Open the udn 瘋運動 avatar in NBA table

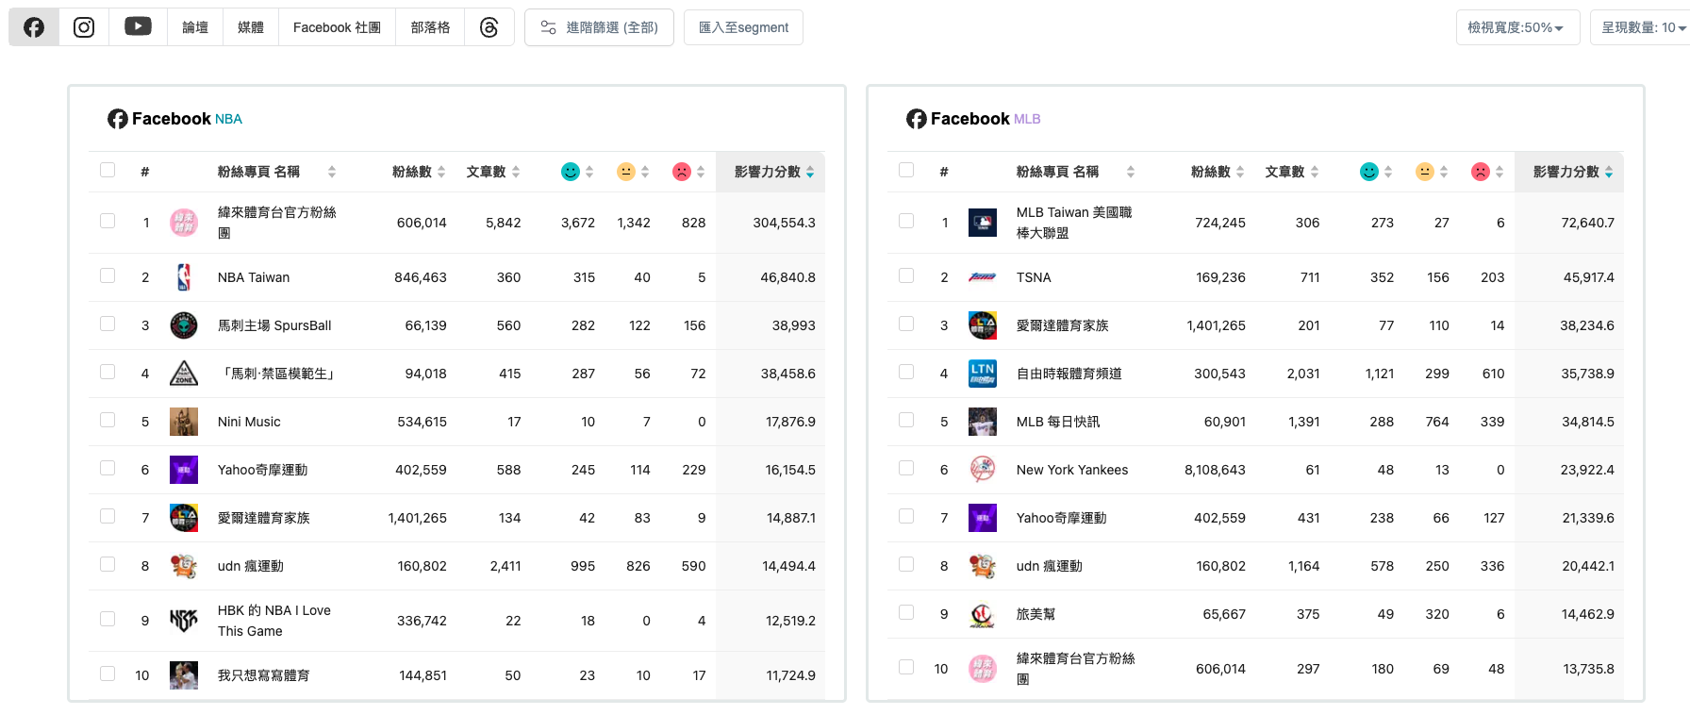184,566
